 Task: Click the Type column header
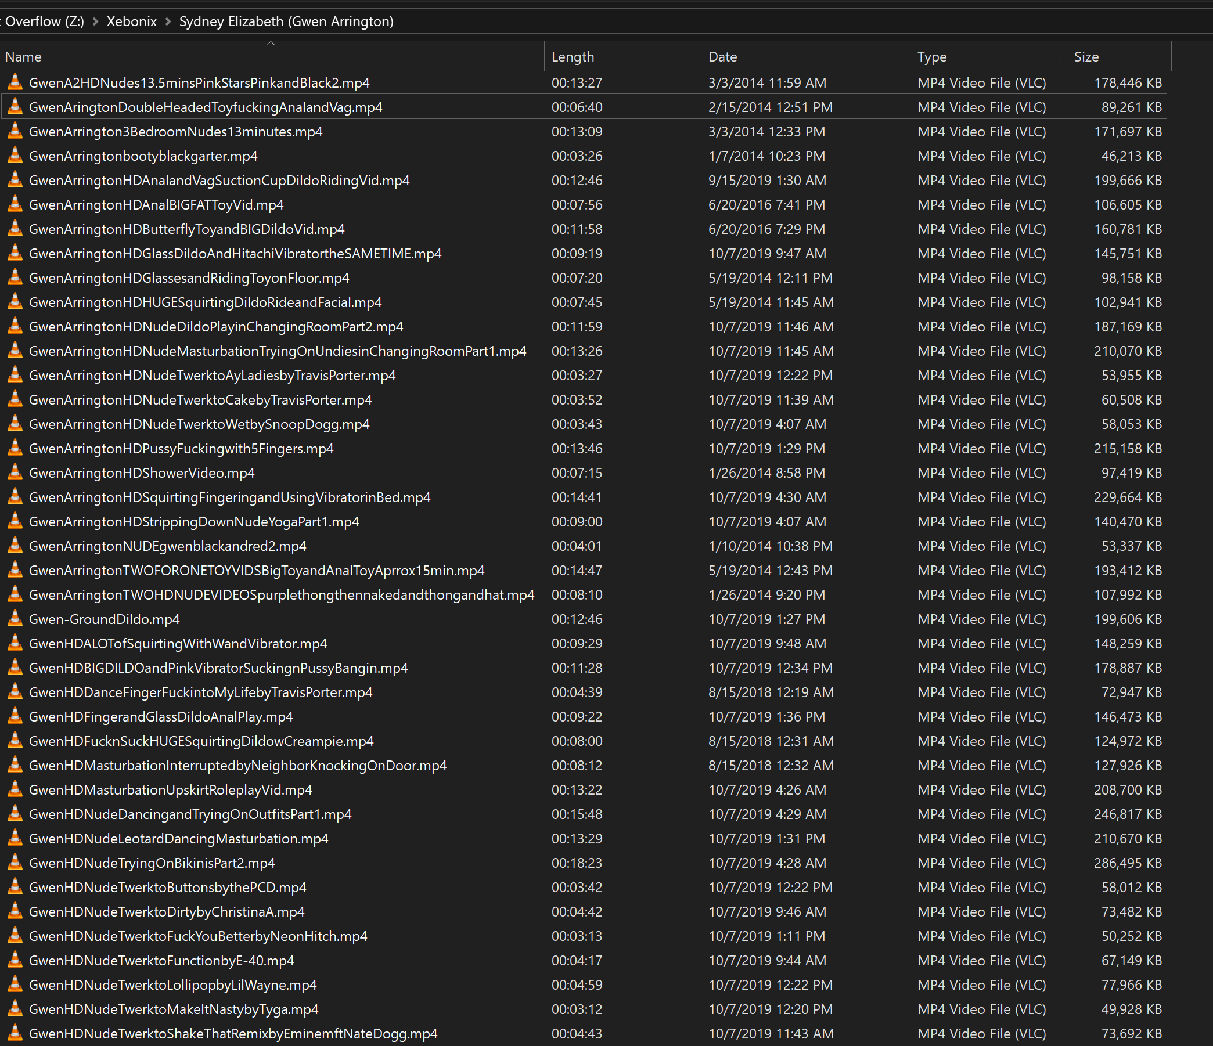pyautogui.click(x=932, y=57)
